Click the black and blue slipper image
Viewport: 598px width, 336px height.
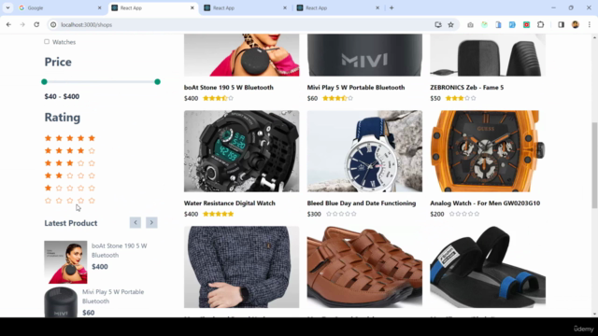point(488,267)
